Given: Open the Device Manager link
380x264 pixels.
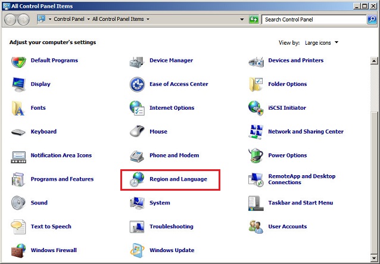Looking at the screenshot, I should [171, 60].
